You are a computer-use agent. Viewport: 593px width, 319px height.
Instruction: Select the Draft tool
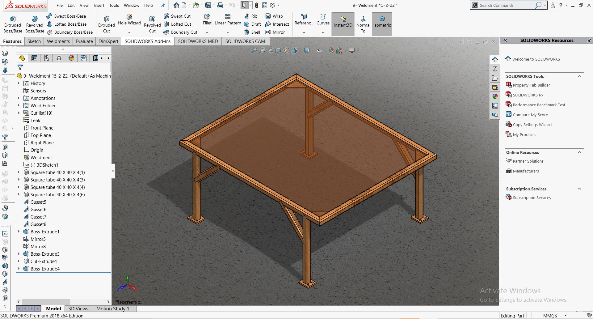[x=252, y=24]
